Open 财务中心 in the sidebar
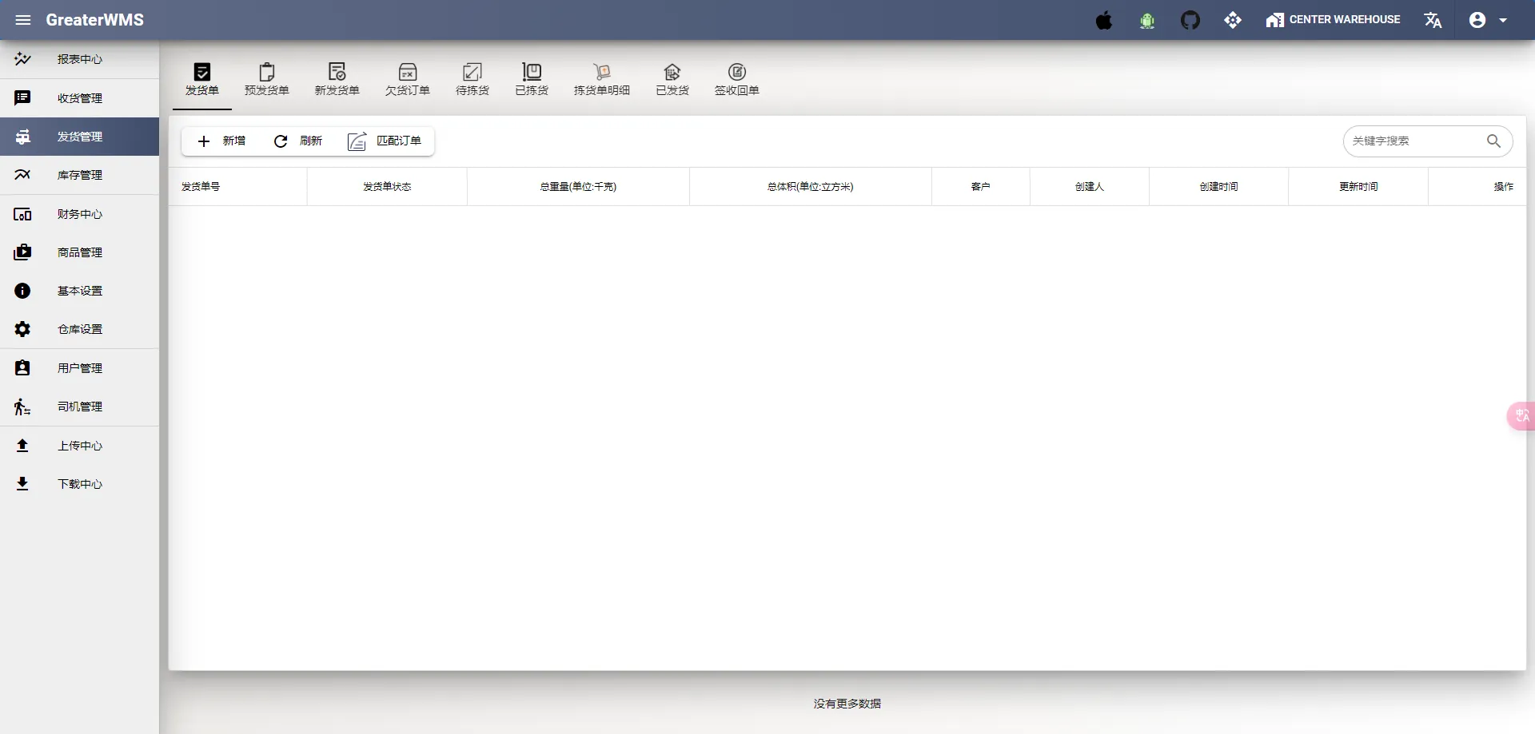The width and height of the screenshot is (1535, 734). click(80, 214)
